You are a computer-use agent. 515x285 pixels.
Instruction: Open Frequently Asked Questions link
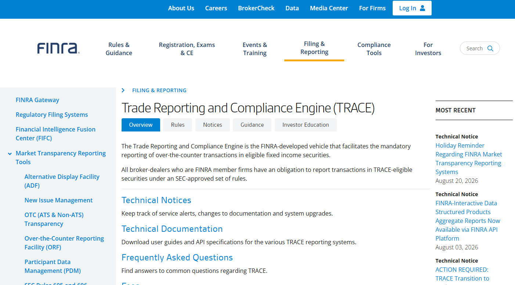(x=177, y=257)
